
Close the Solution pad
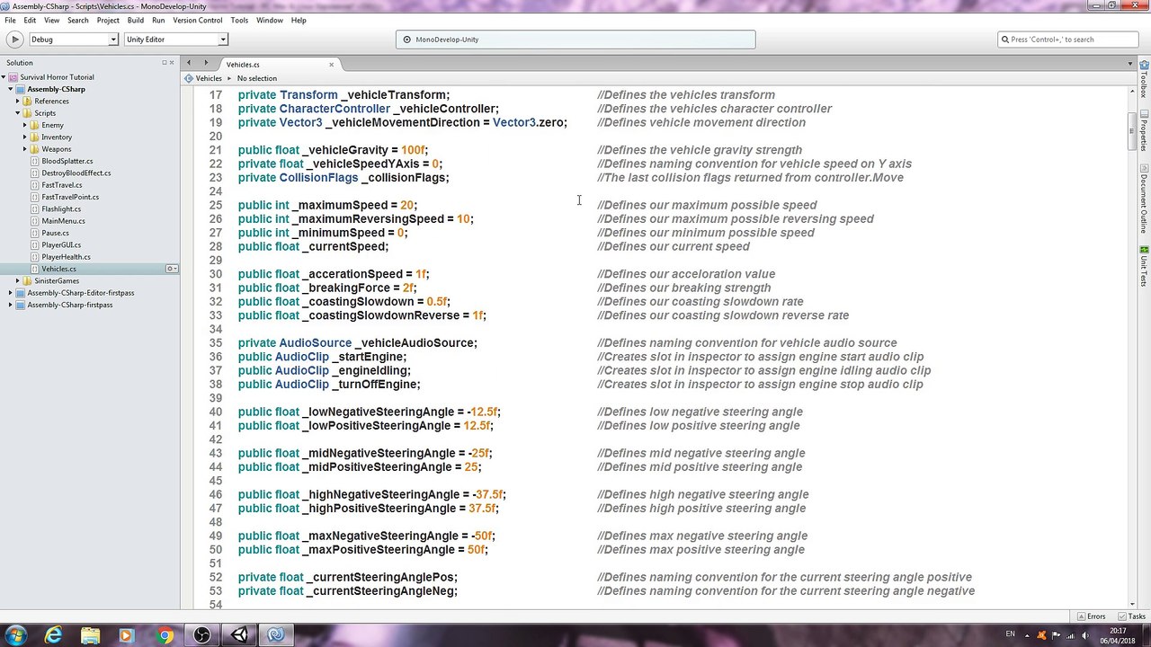pyautogui.click(x=172, y=63)
